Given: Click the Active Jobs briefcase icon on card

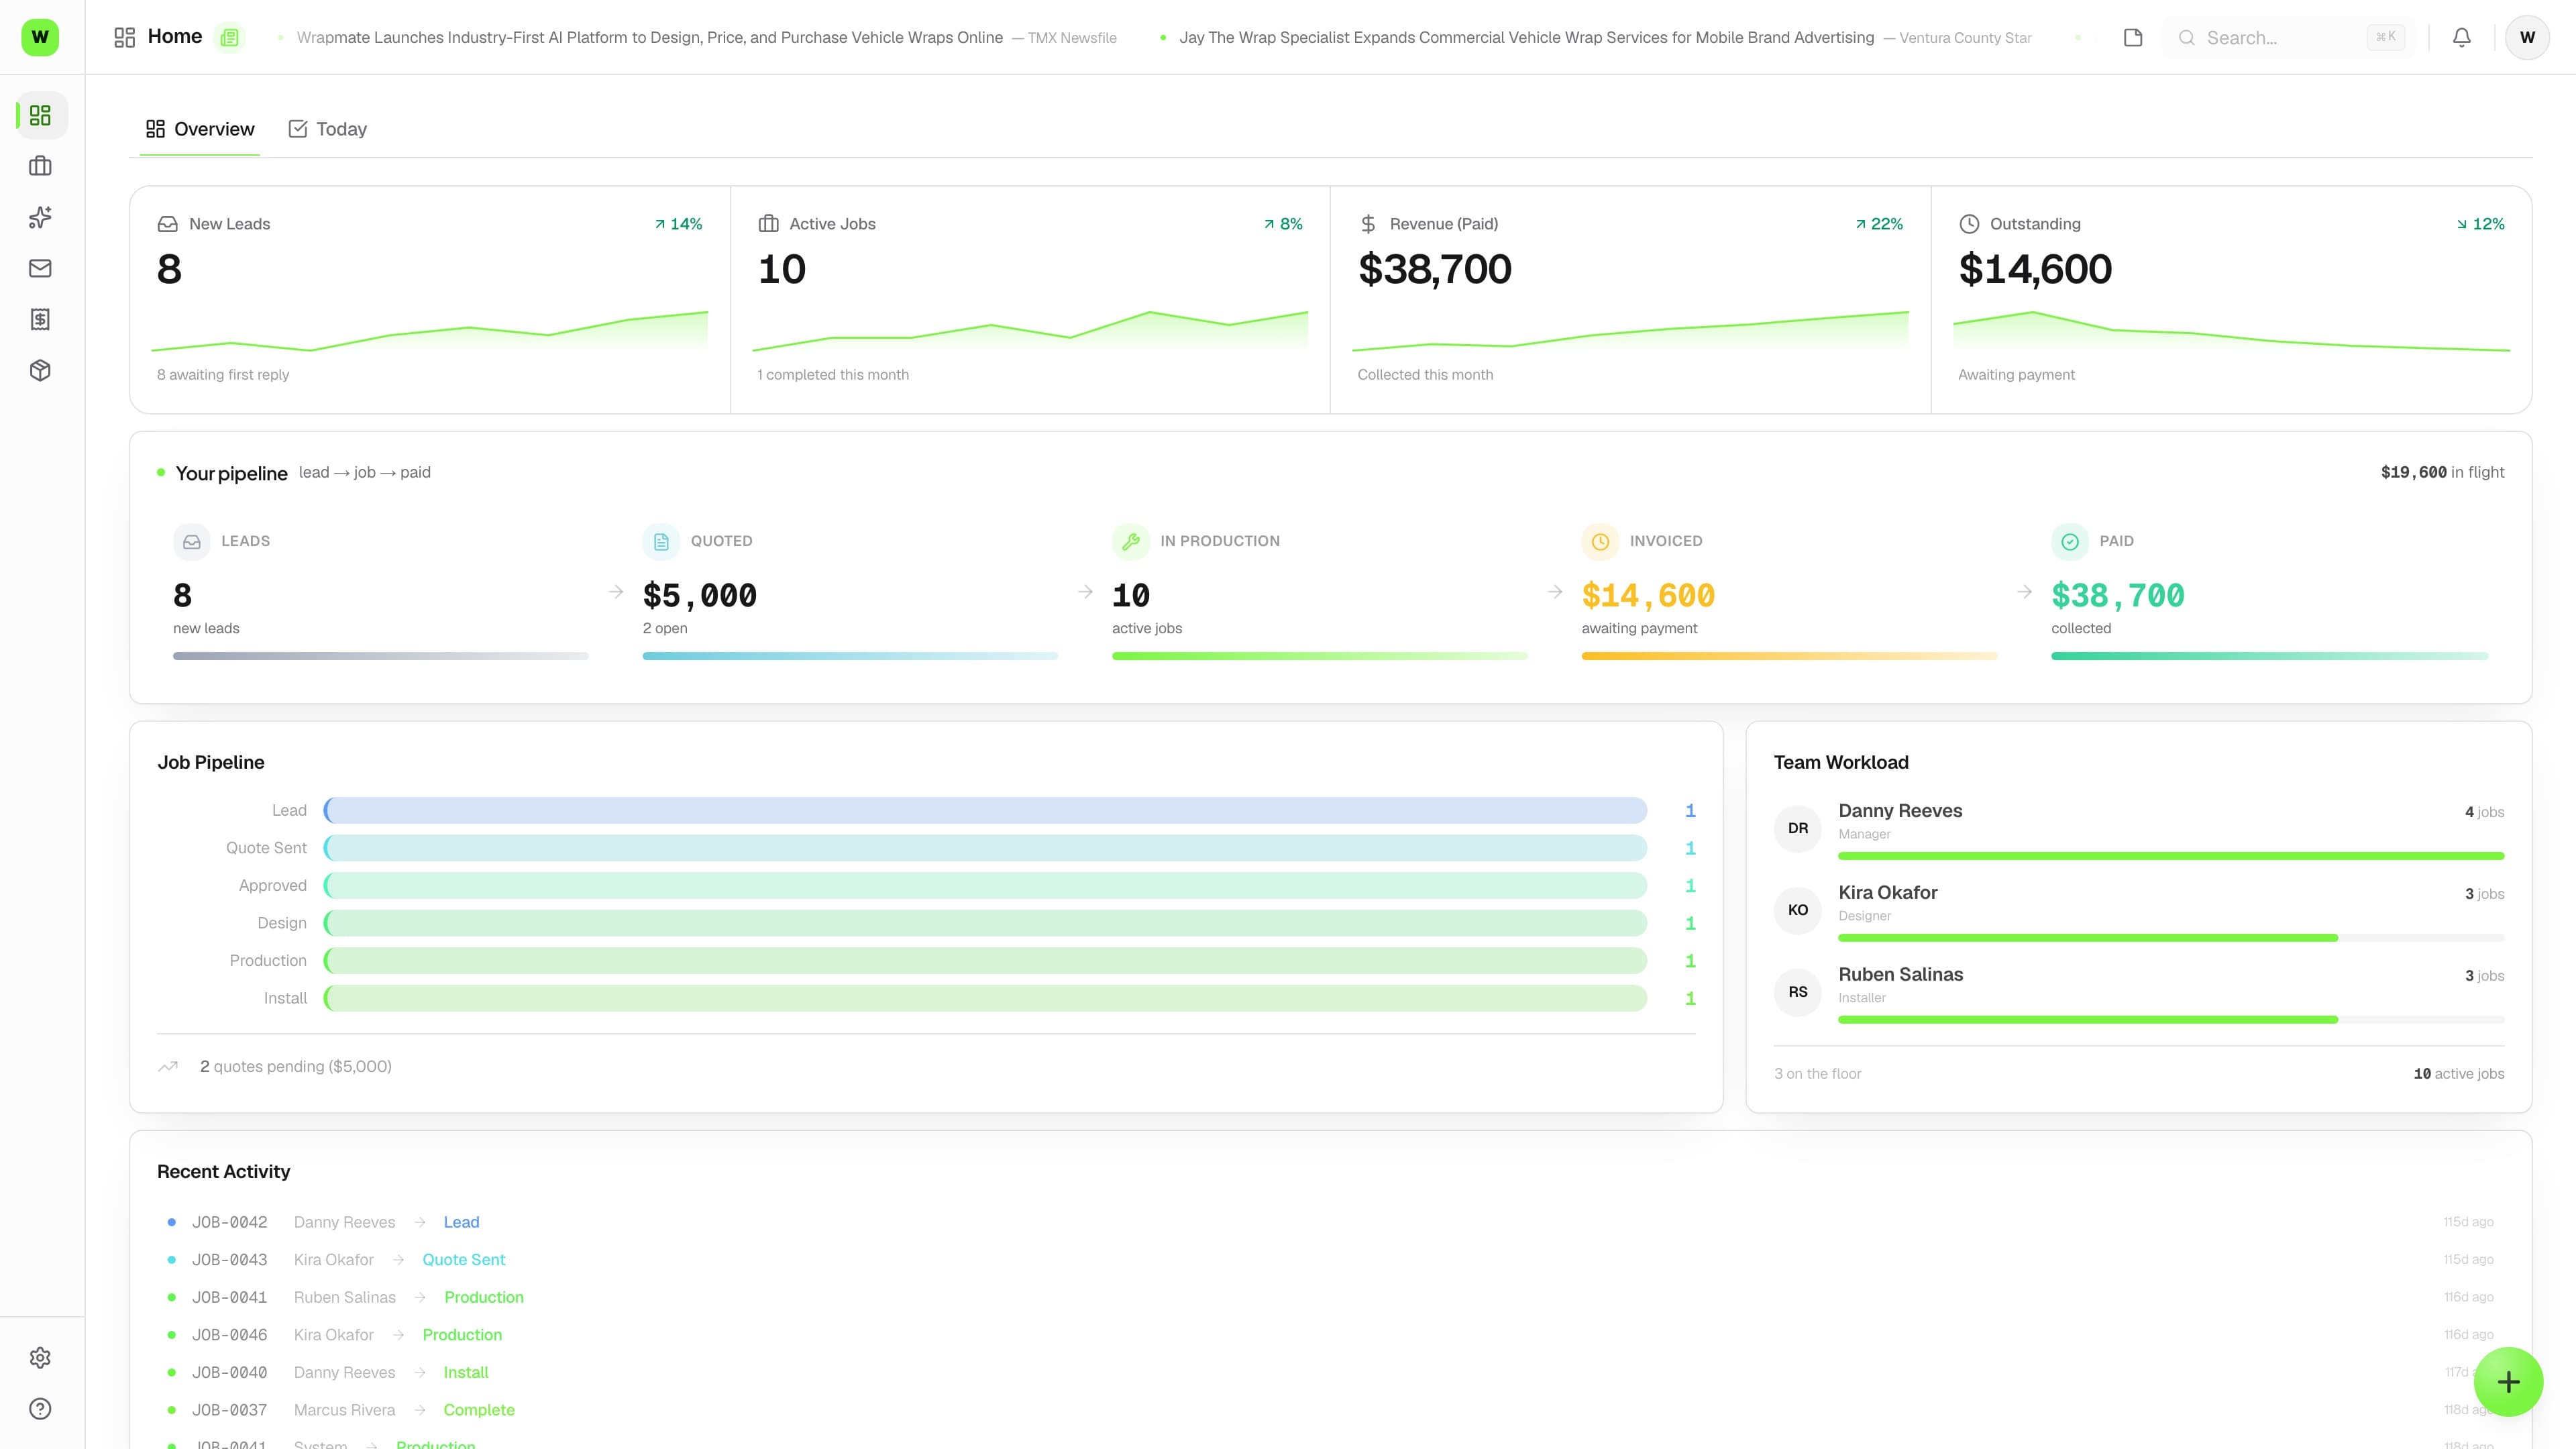Looking at the screenshot, I should (768, 224).
